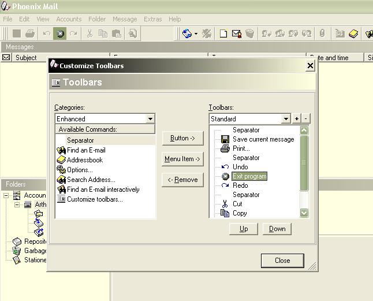Click the envelope with ribbon toolbar icon
This screenshot has width=373, height=301.
[237, 34]
